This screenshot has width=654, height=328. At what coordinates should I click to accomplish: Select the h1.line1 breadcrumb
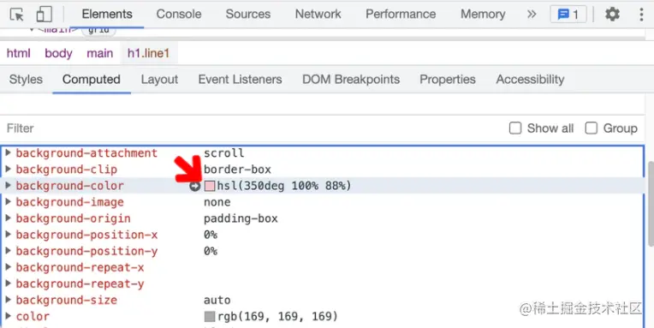pos(148,53)
